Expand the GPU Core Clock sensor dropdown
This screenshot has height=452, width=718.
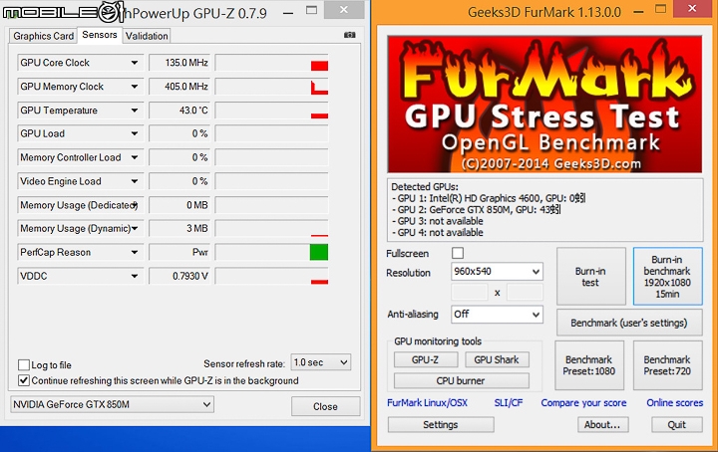click(135, 63)
